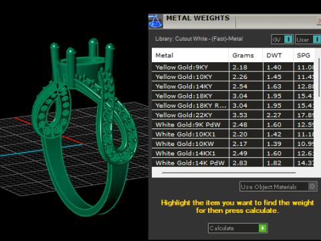Select the Yellow Gold:18KY R... row

[x=233, y=106]
